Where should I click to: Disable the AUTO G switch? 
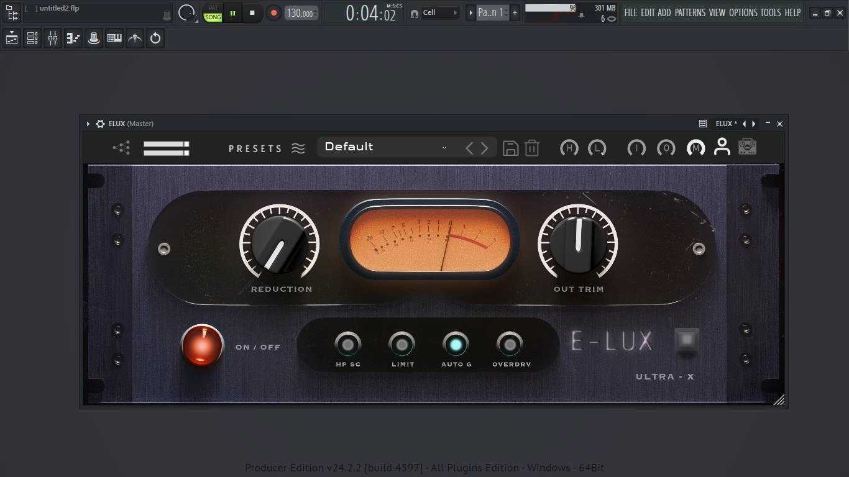[x=456, y=344]
